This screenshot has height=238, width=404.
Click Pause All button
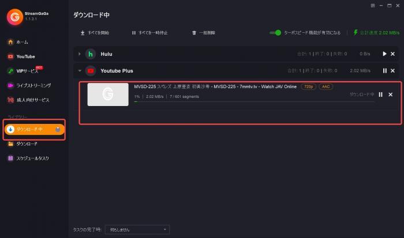tap(149, 33)
